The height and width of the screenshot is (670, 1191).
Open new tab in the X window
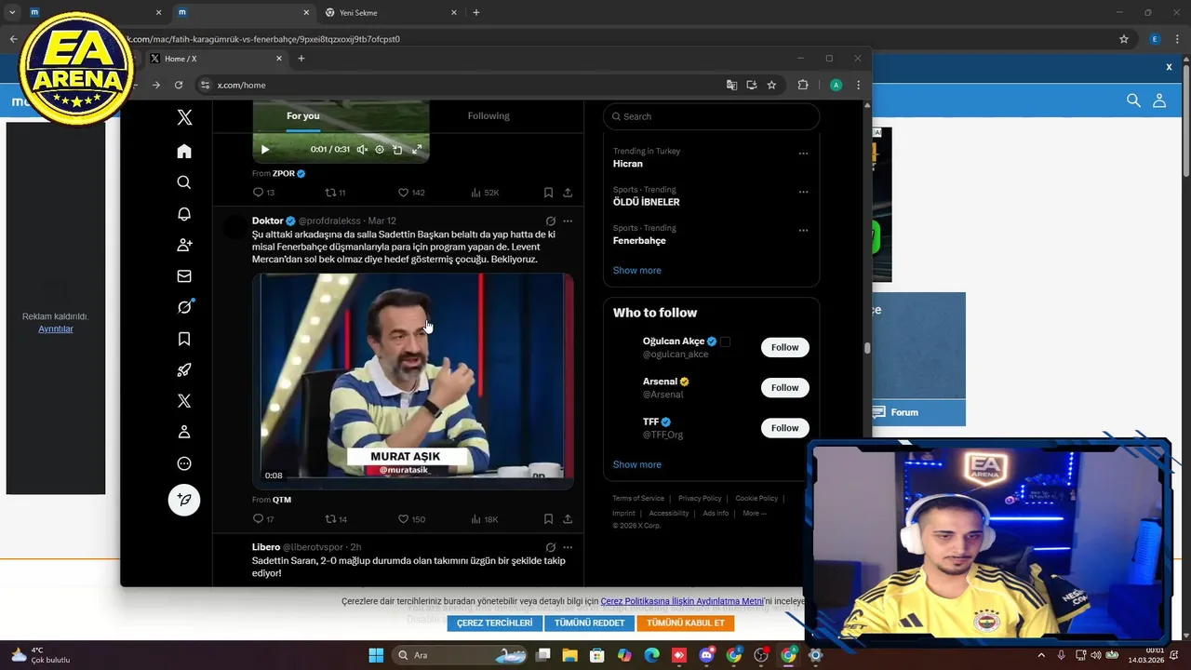(x=301, y=59)
